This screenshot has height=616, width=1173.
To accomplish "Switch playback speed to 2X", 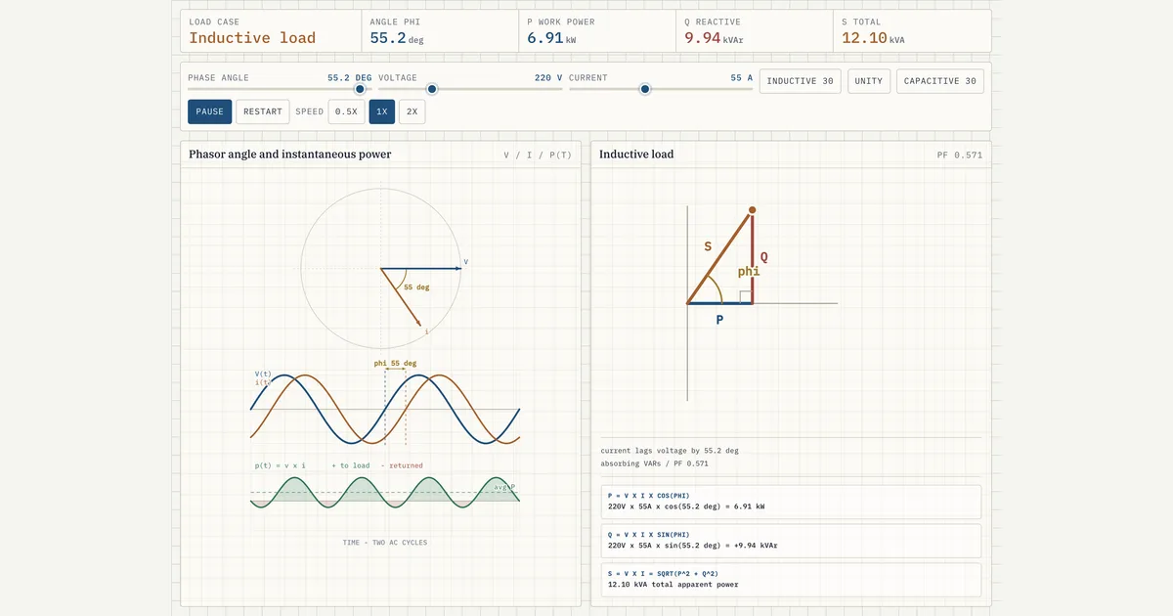I will pyautogui.click(x=413, y=111).
